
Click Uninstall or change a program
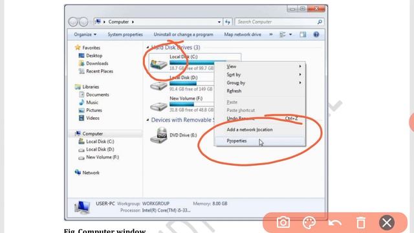183,34
